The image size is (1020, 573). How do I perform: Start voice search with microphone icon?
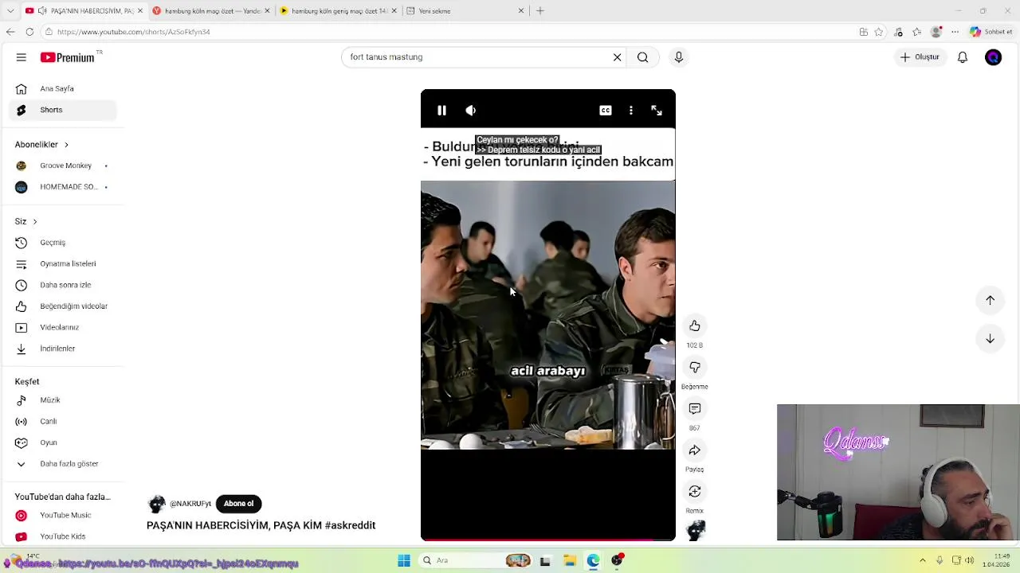point(679,57)
